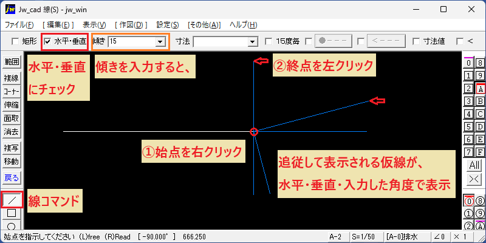
Task: Select layer group button F
Action: 480,152
